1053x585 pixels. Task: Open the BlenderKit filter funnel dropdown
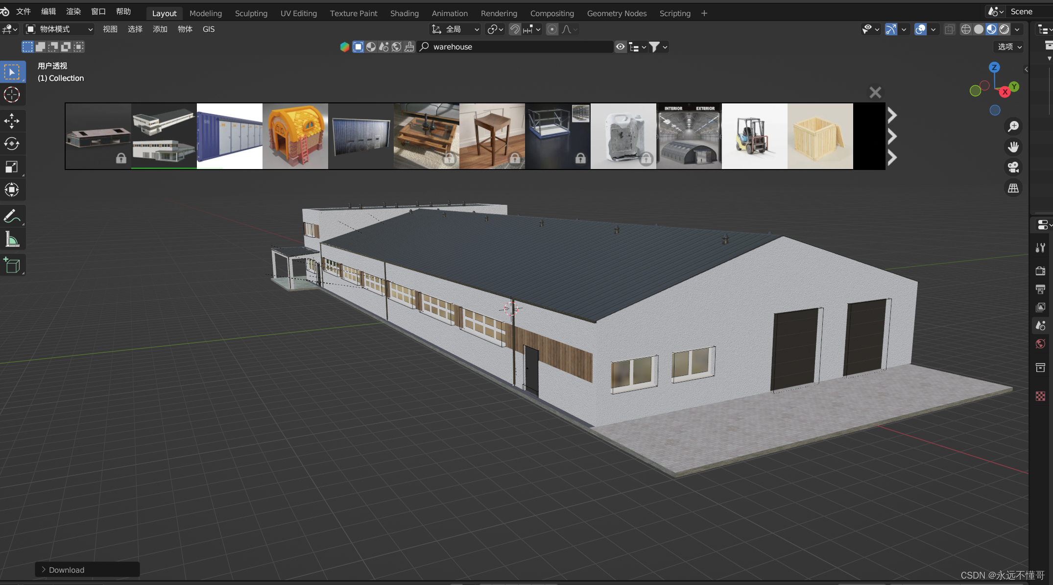pyautogui.click(x=658, y=47)
